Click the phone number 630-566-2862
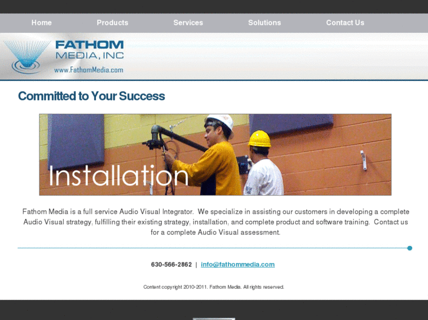428x320 pixels. [x=171, y=264]
